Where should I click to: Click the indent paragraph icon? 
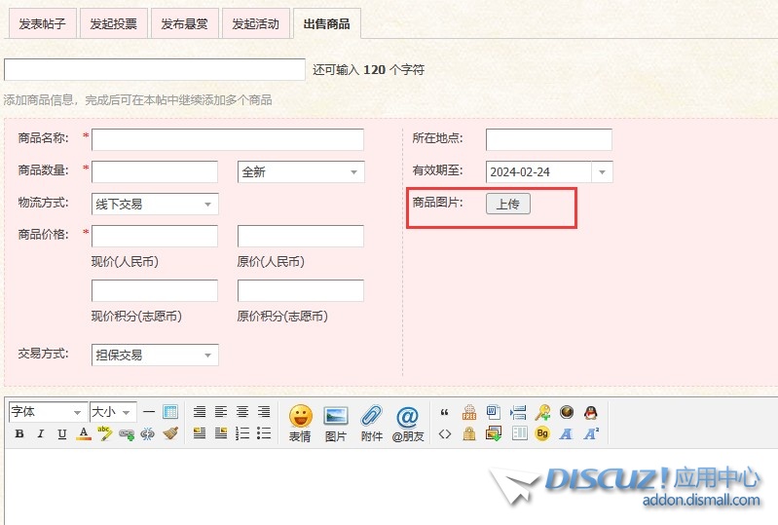click(518, 412)
